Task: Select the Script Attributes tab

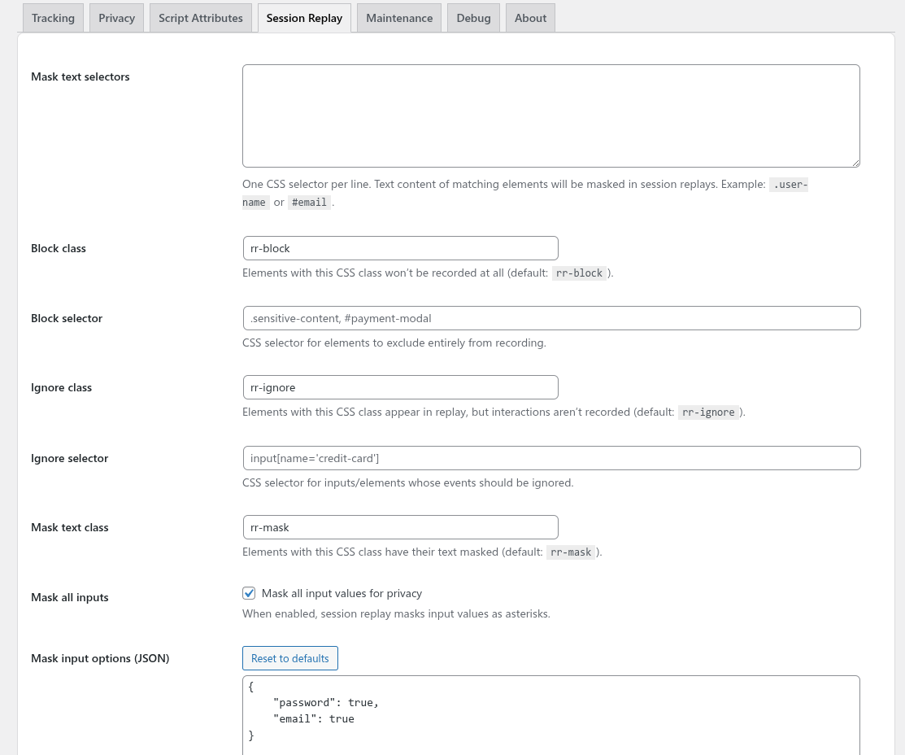Action: point(200,18)
